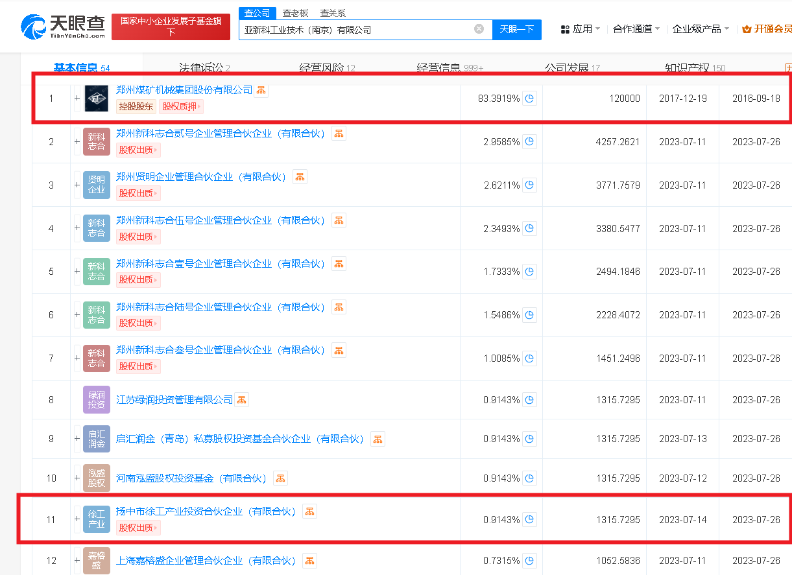This screenshot has width=792, height=575.
Task: Open equity structure icon beside 郑州贤明企业管理合伙企业
Action: tap(300, 176)
